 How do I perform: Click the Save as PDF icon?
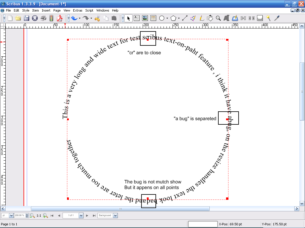[x=60, y=18]
